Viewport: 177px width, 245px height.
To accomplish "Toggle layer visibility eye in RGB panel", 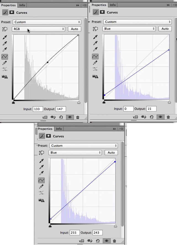I will click(70, 117).
